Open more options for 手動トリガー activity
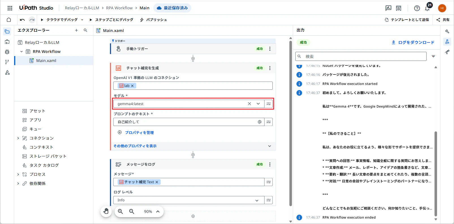 270,49
